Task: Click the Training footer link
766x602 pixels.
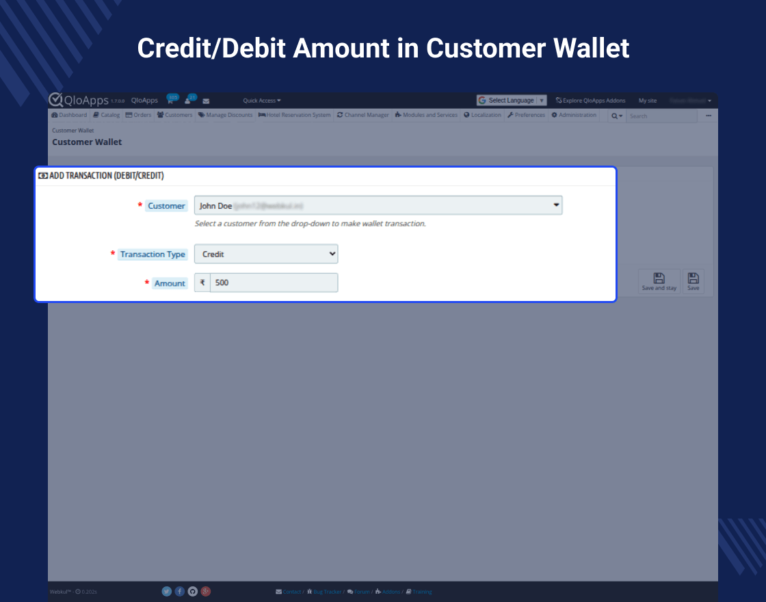Action: (x=419, y=592)
